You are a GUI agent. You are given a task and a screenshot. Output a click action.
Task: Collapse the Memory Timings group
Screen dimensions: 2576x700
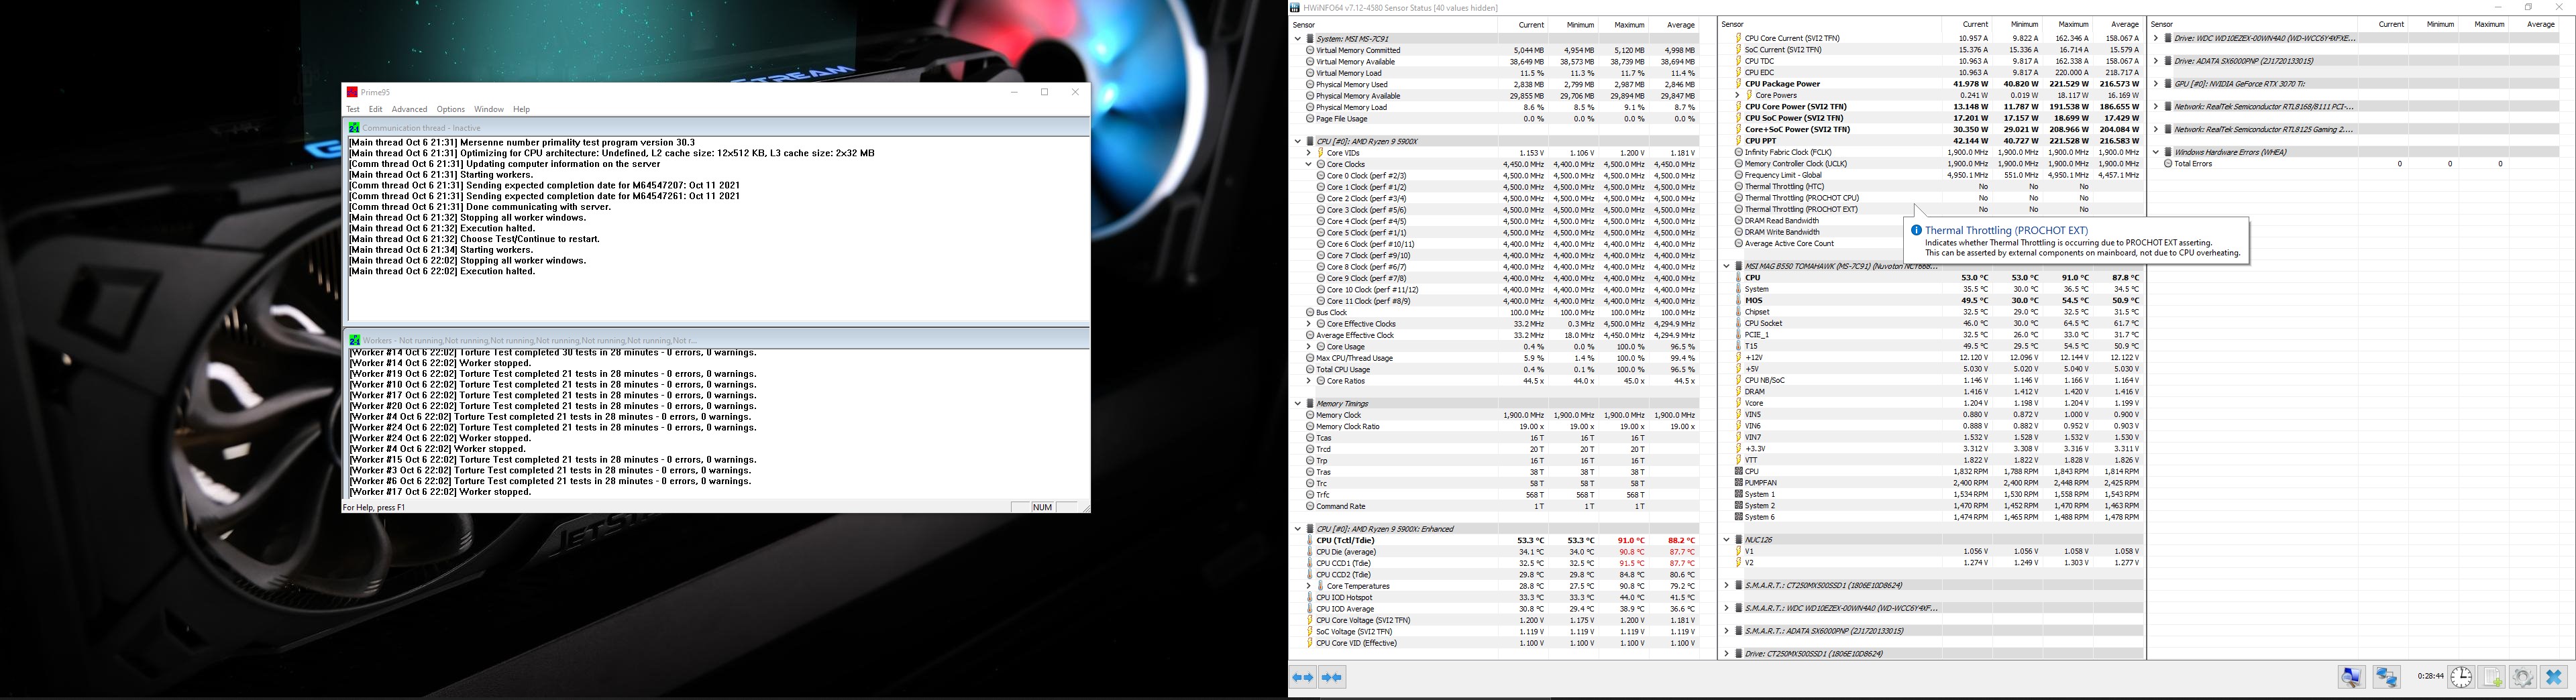coord(1298,404)
